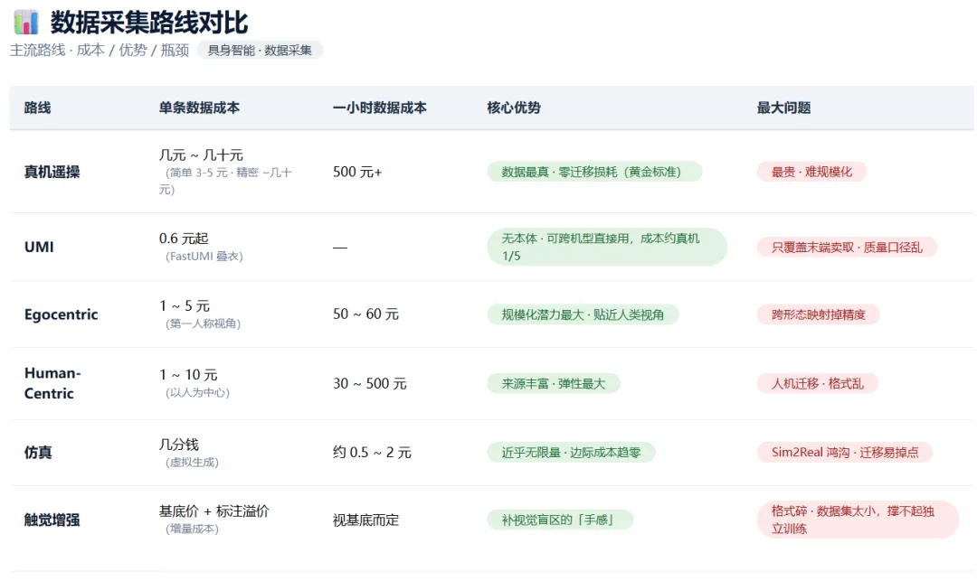The image size is (977, 581).
Task: Click the title 数据采集路线对比
Action: click(x=149, y=23)
